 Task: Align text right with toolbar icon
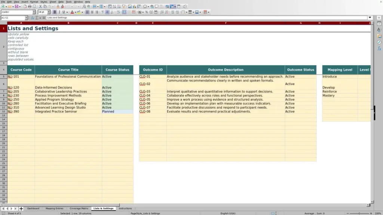[97, 12]
